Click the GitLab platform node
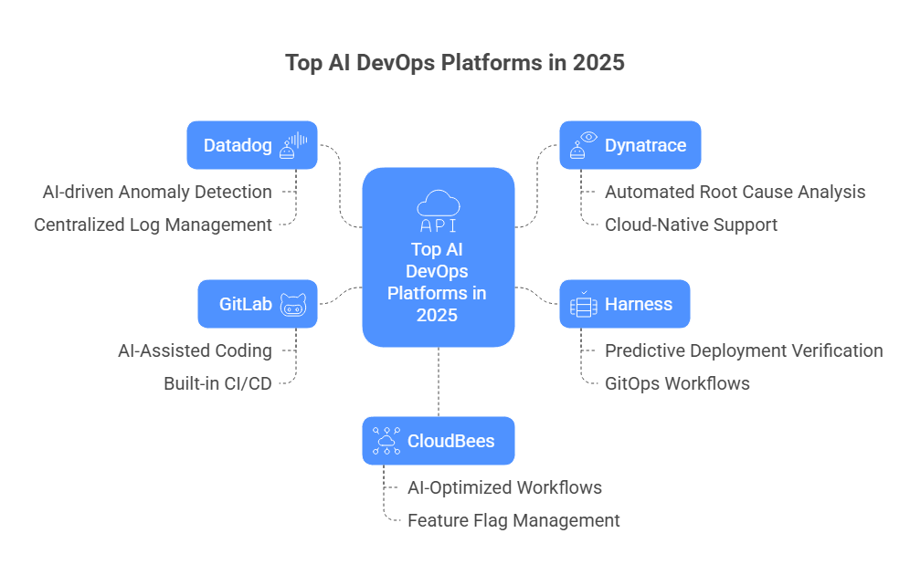Viewport: 910px width, 575px height. tap(258, 304)
